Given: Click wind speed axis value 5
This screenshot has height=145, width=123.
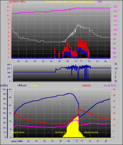Looking at the screenshot, I should (x=8, y=36).
